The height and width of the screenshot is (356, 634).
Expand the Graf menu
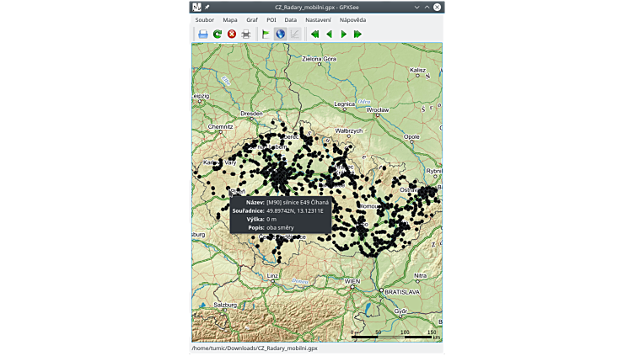pos(252,19)
